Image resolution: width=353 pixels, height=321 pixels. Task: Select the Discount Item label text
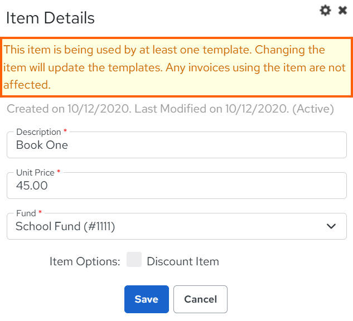183,261
